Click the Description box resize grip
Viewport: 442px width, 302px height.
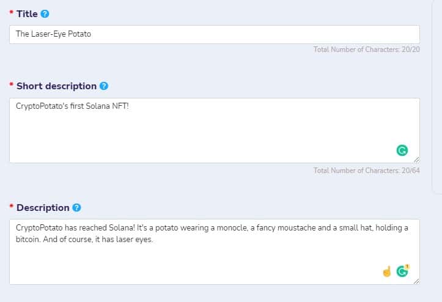click(x=416, y=281)
